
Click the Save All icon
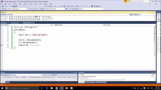16,6
